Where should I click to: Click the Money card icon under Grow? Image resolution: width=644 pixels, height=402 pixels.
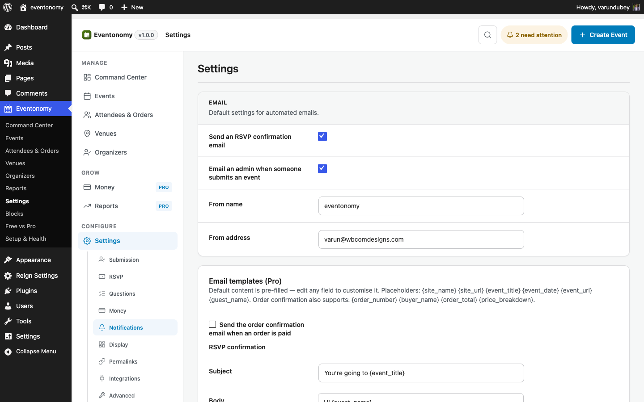tap(87, 187)
